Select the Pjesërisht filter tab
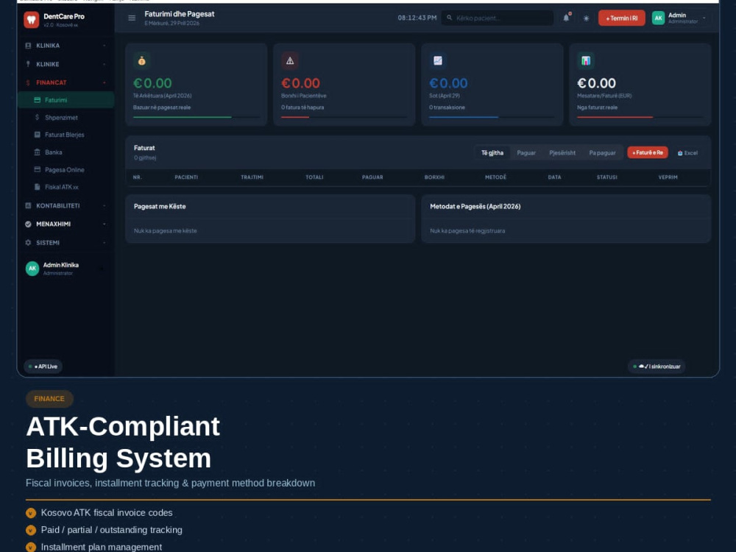 point(562,153)
